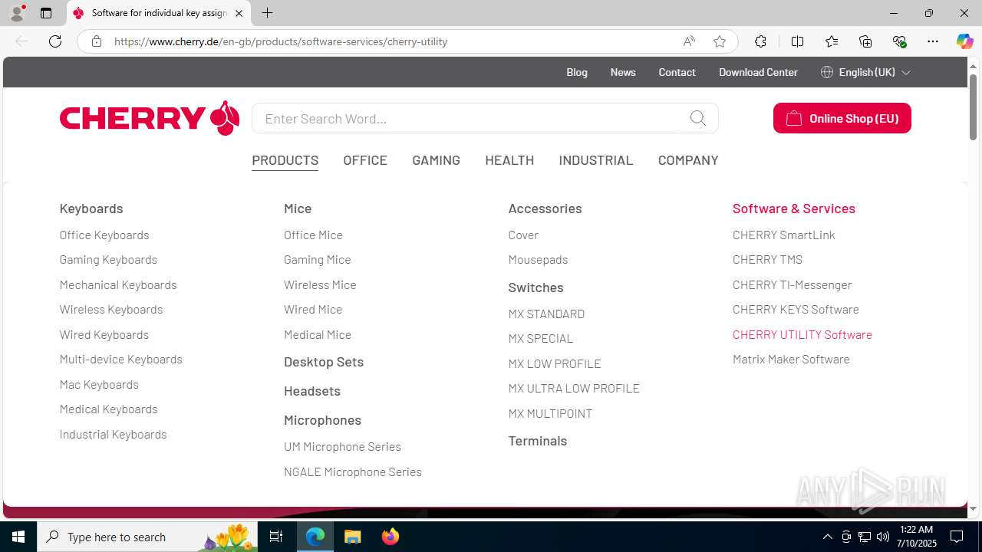Click Edge icon in taskbar
Screen dimensions: 982x552
315,537
